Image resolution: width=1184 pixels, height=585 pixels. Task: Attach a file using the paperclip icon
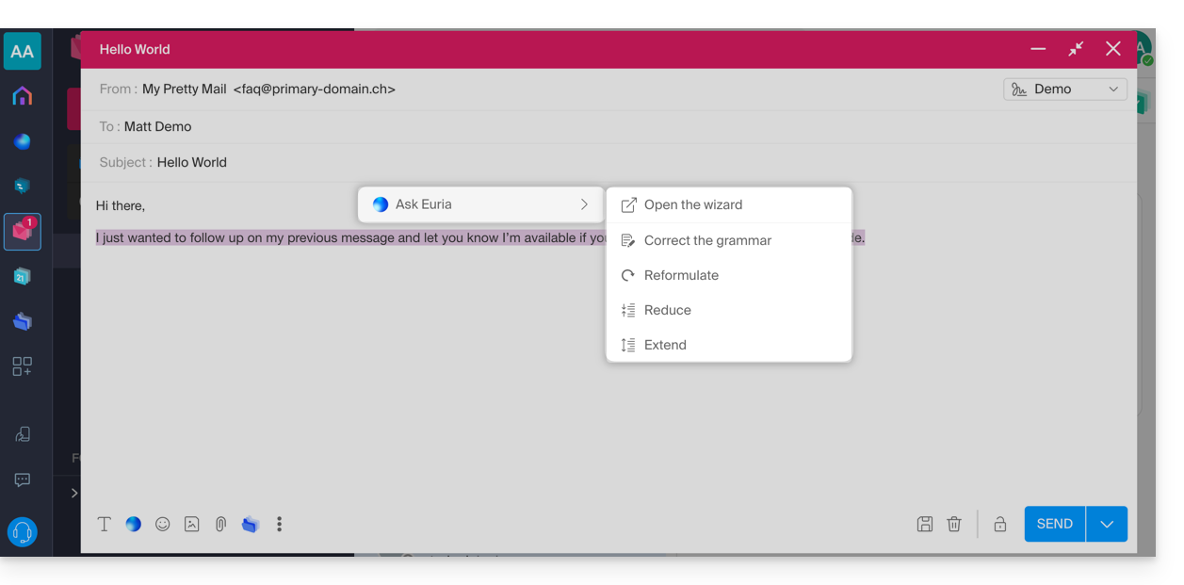pos(220,525)
